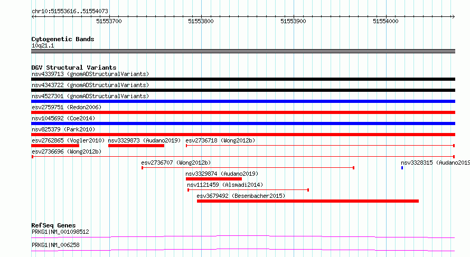Viewport: 470px width, 257px height.
Task: Select the magenta line for PRKG1|NM_006258
Action: click(243, 250)
